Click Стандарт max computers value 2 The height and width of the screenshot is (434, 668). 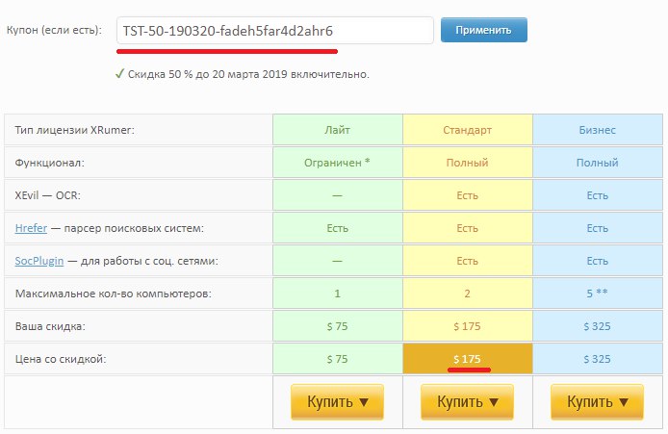coord(468,294)
